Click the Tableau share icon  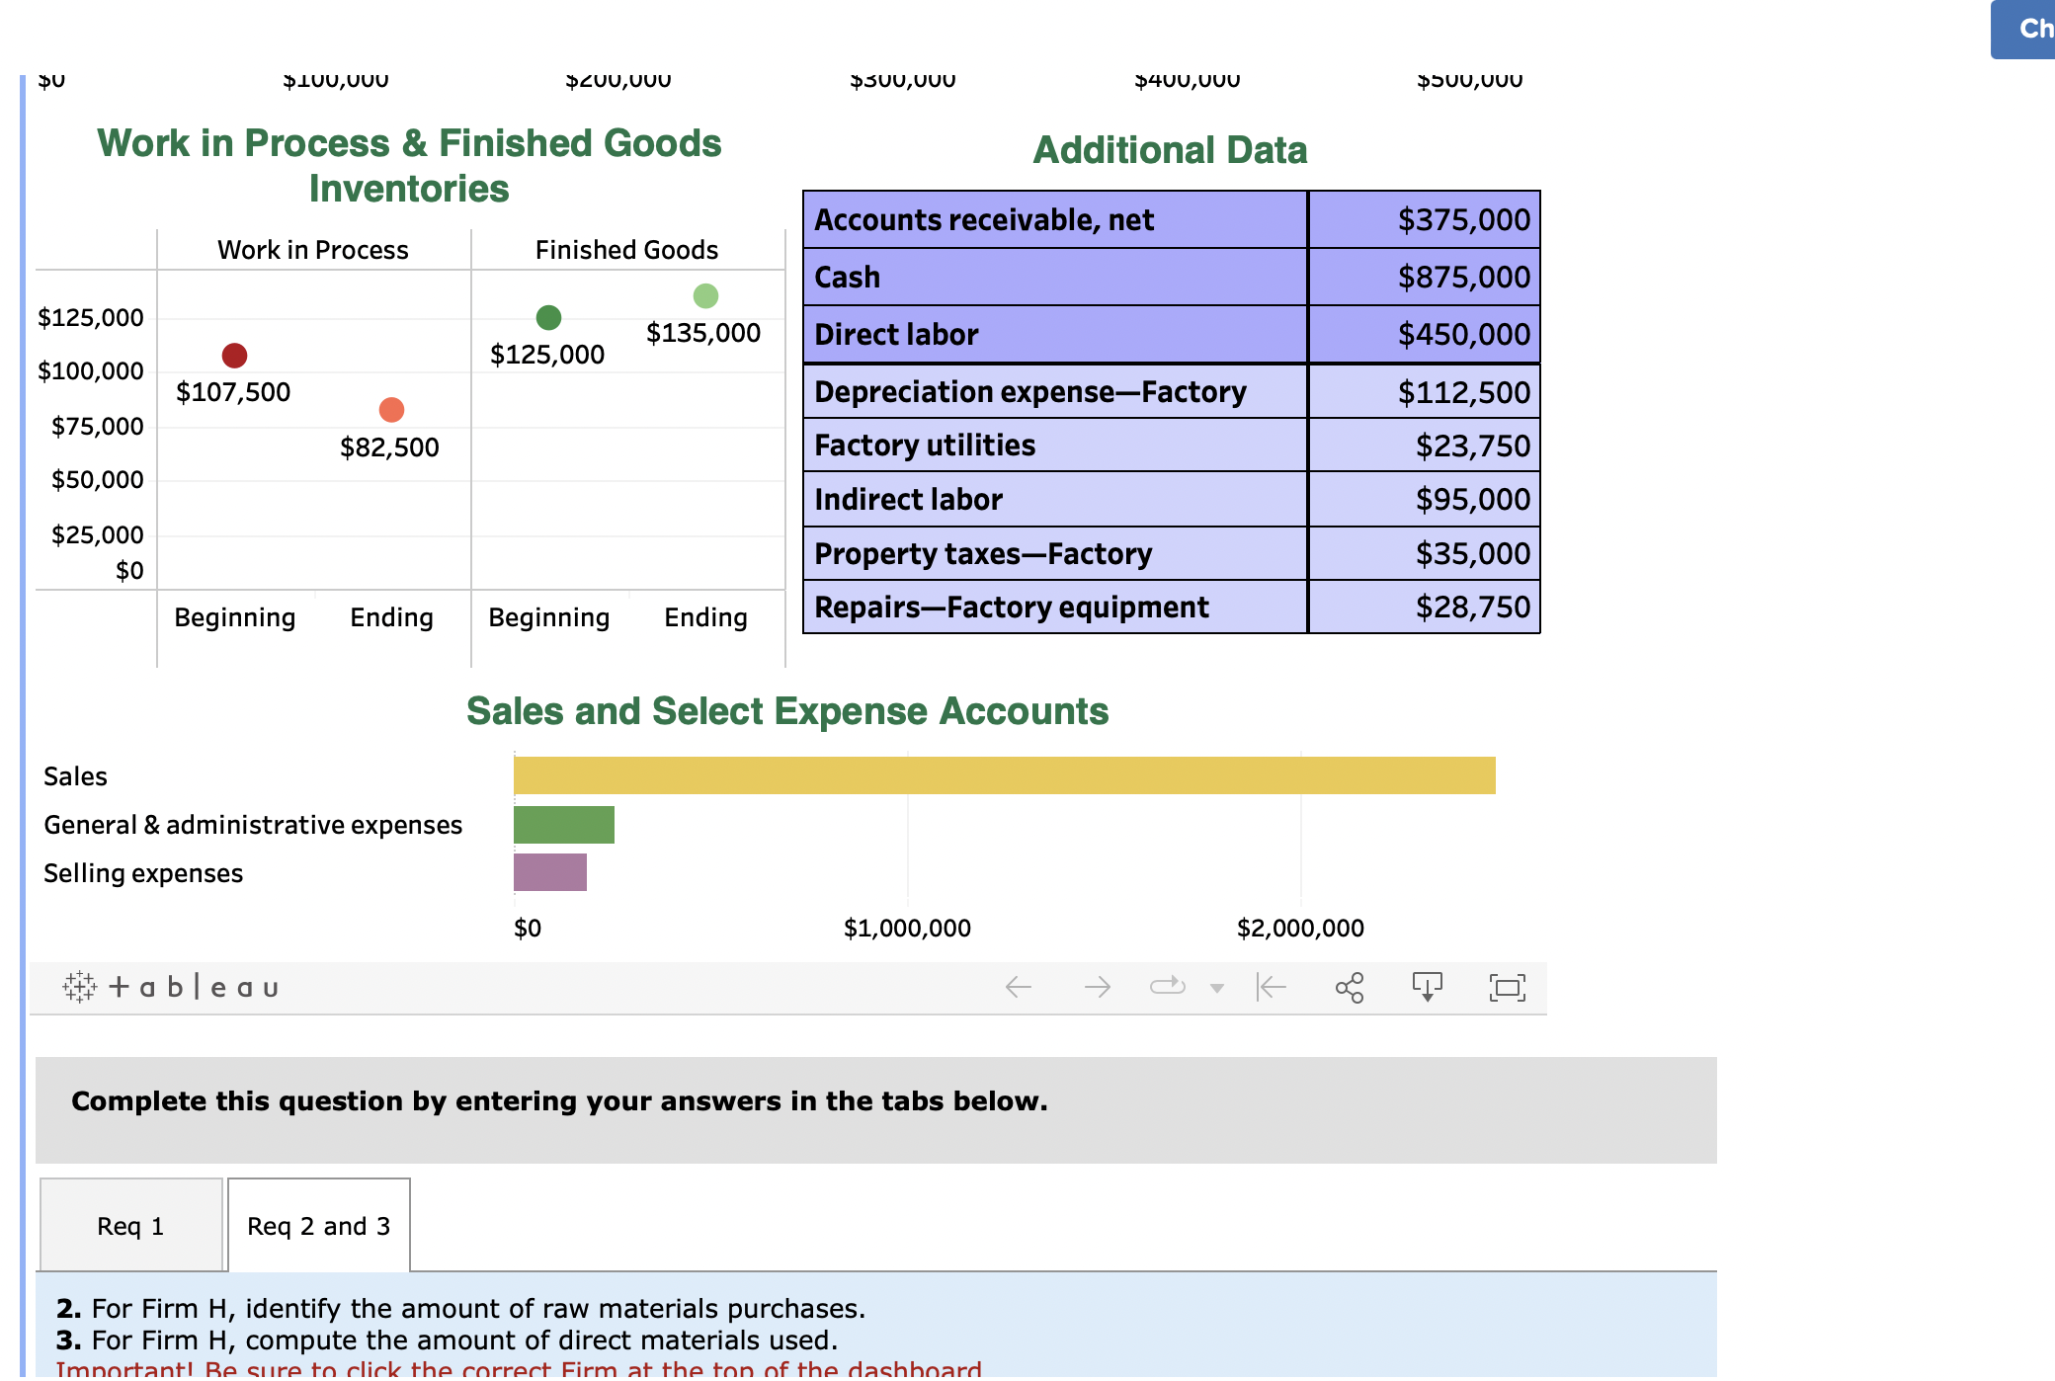1350,987
